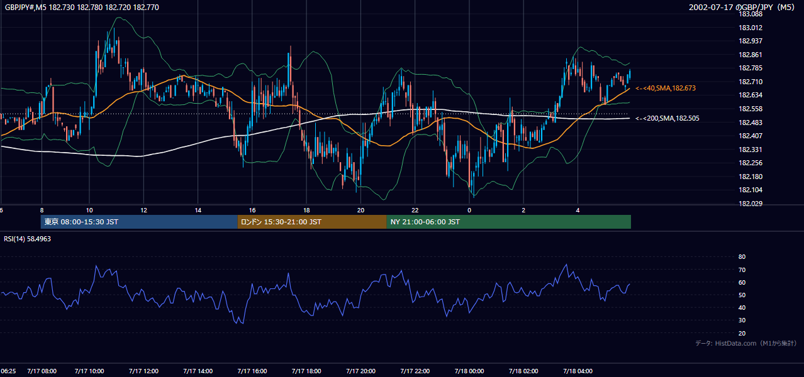This screenshot has height=377, width=804.
Task: Select the 東京 08:00-15:30 JST session bar
Action: pyautogui.click(x=139, y=222)
